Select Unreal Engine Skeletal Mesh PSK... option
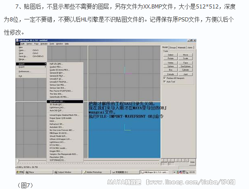The width and height of the screenshot is (249, 189). [x=65, y=115]
